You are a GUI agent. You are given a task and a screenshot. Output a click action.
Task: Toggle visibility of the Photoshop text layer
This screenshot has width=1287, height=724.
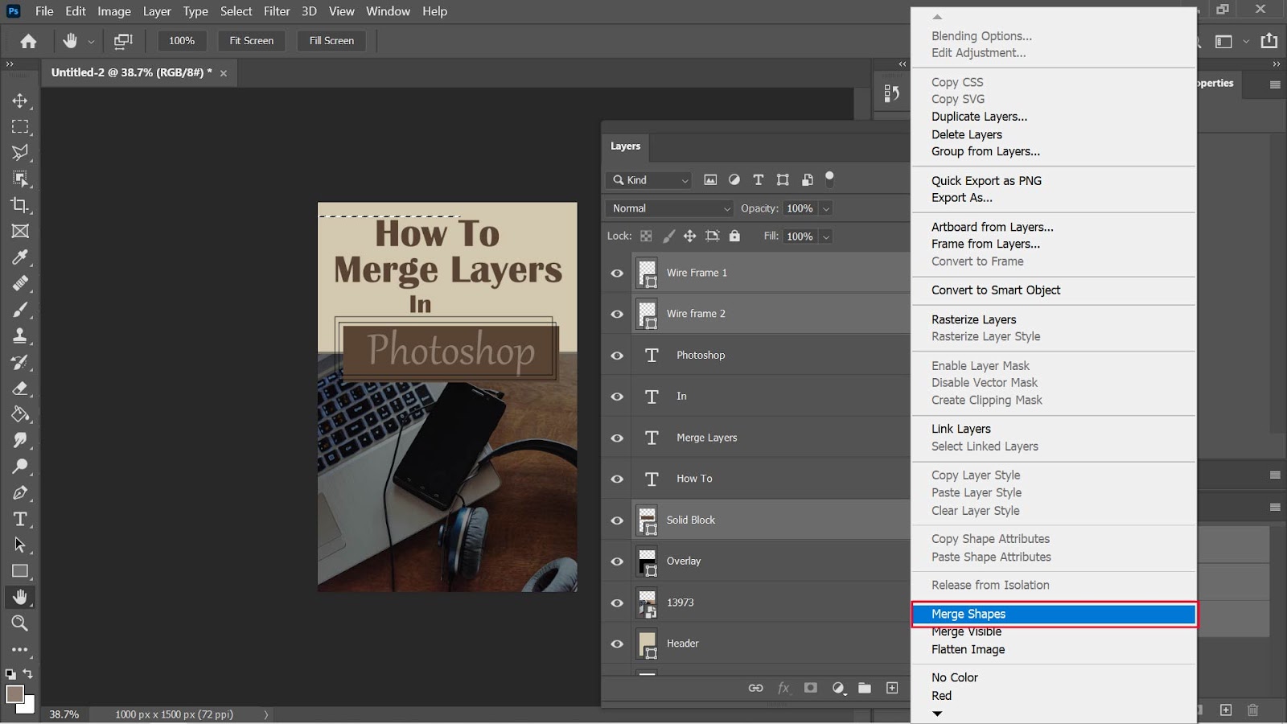[x=617, y=356]
